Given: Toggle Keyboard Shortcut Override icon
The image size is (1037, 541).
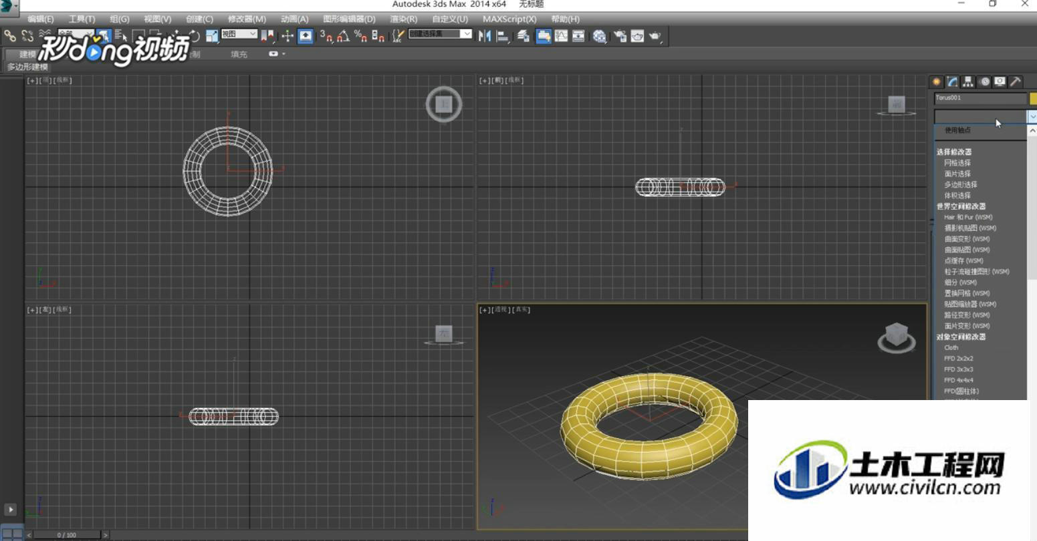Looking at the screenshot, I should point(306,36).
